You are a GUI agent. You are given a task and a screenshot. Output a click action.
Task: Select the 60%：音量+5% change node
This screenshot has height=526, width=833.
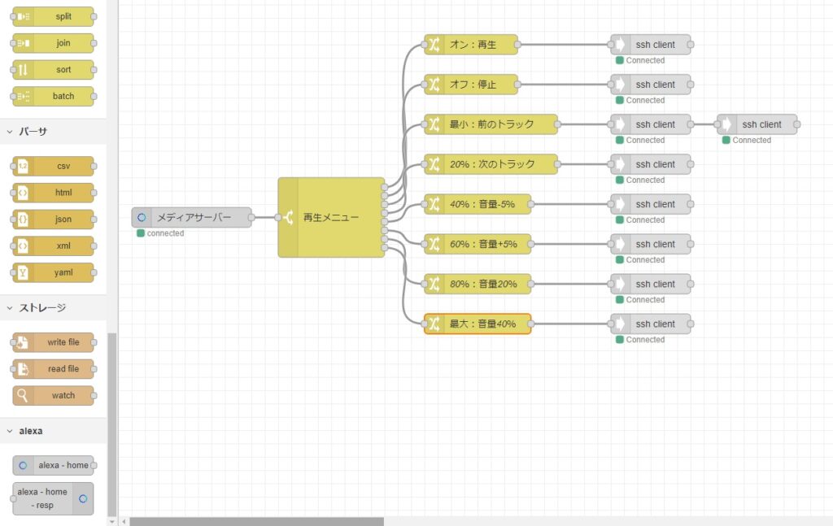pos(478,244)
